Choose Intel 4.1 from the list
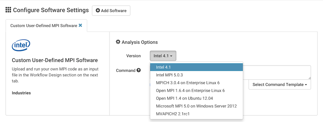 [x=196, y=67]
